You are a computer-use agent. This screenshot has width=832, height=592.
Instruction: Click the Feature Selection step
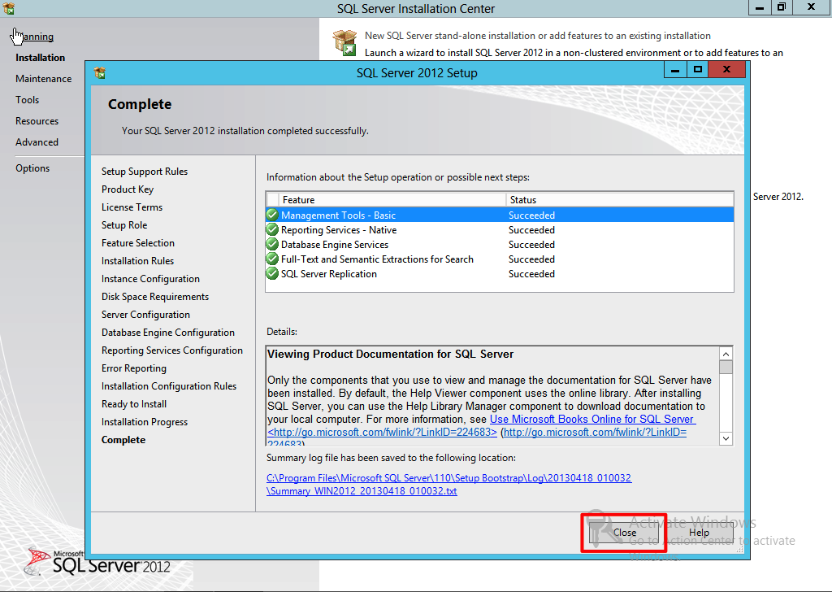pos(138,242)
